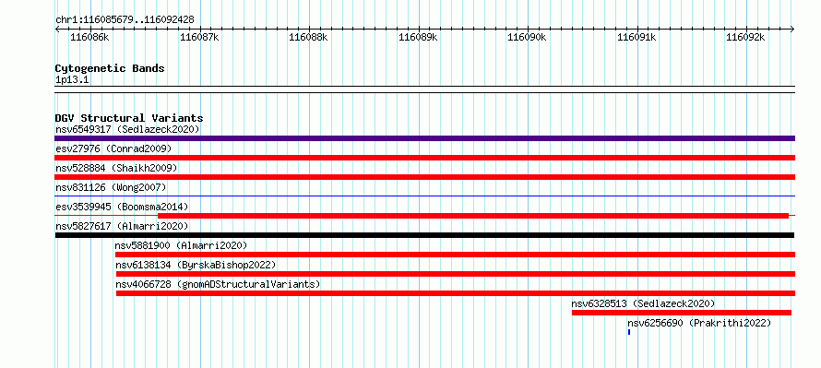Select the red esv27976 variant bar
821x368 pixels.
[x=424, y=158]
